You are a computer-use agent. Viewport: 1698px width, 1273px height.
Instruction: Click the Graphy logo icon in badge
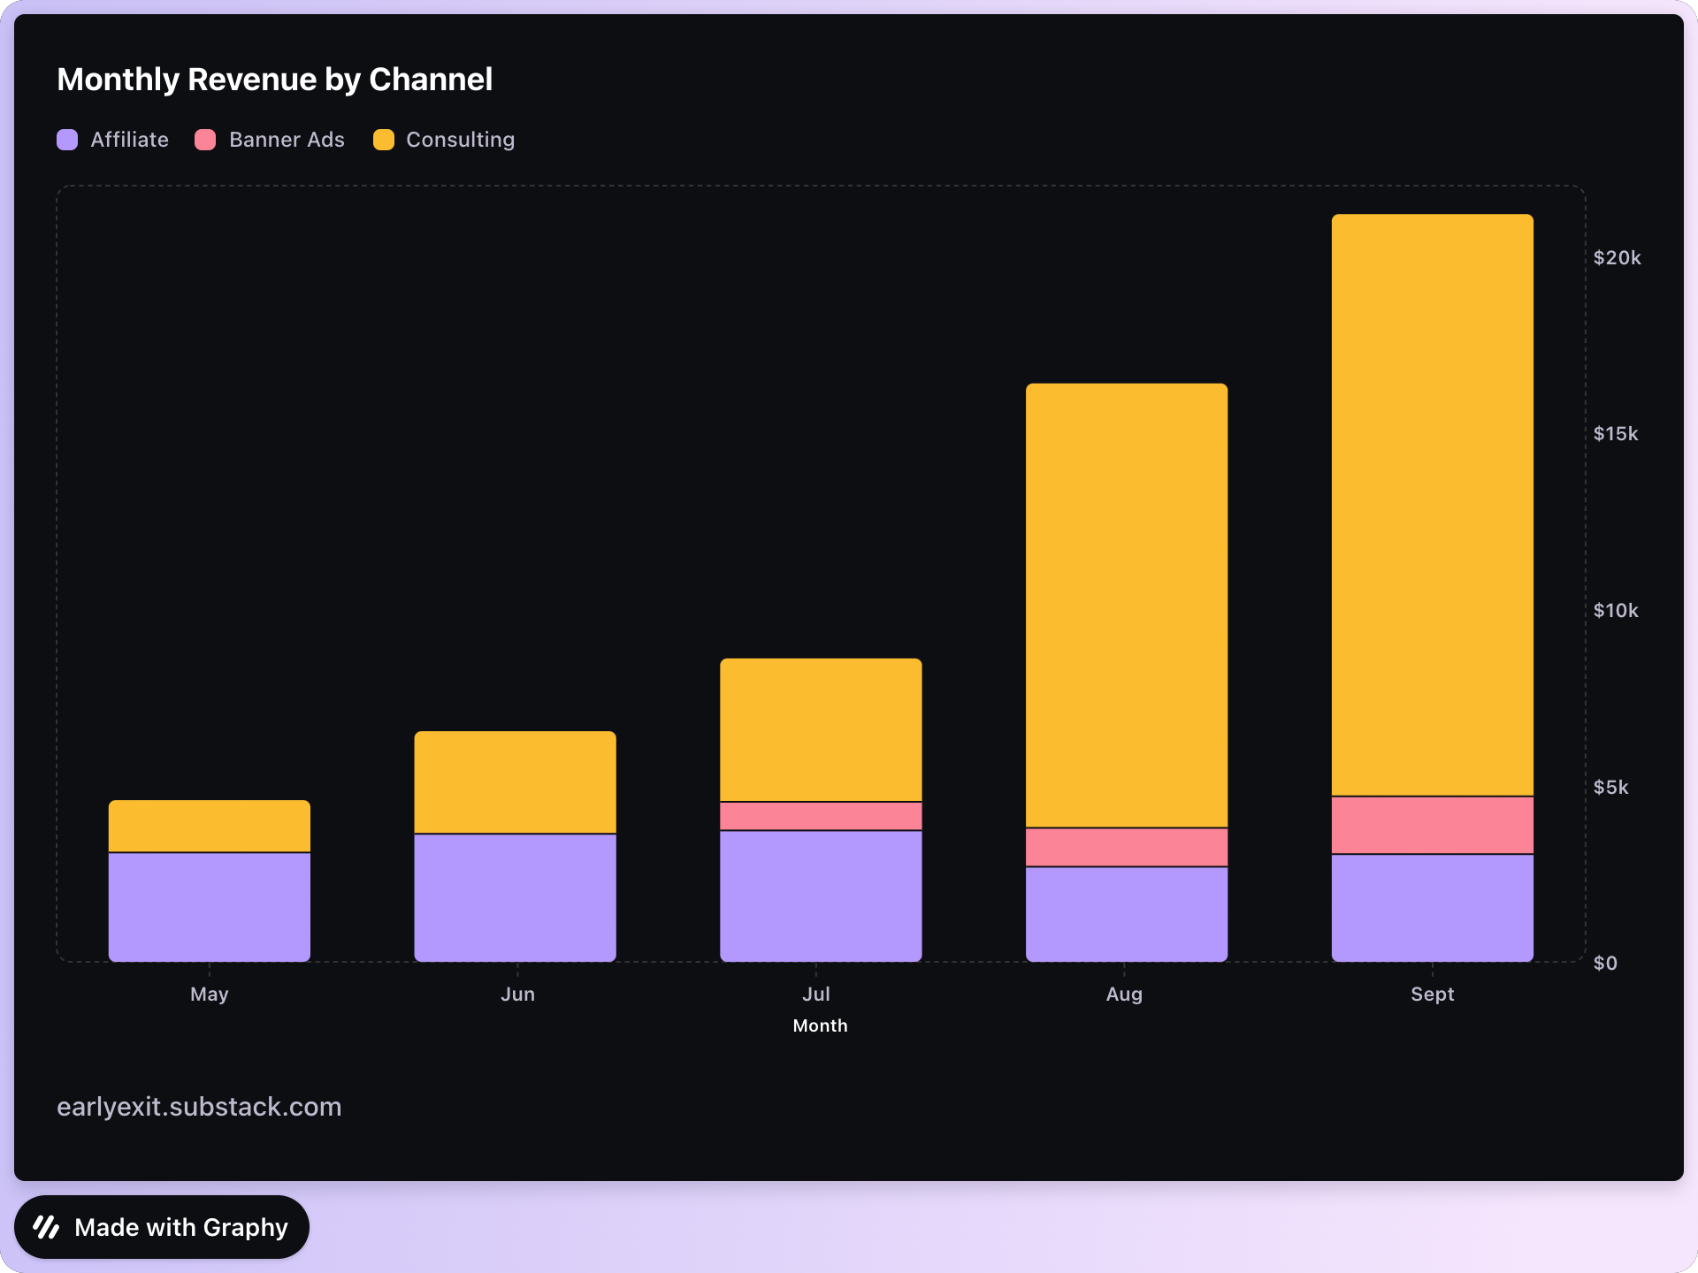(46, 1227)
